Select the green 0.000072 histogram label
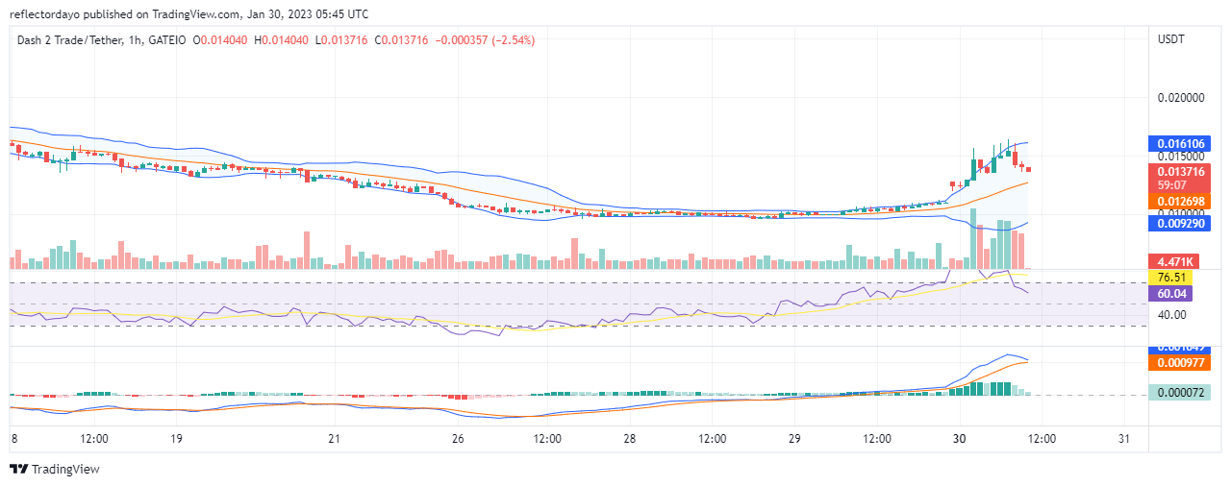The image size is (1231, 486). [x=1181, y=392]
